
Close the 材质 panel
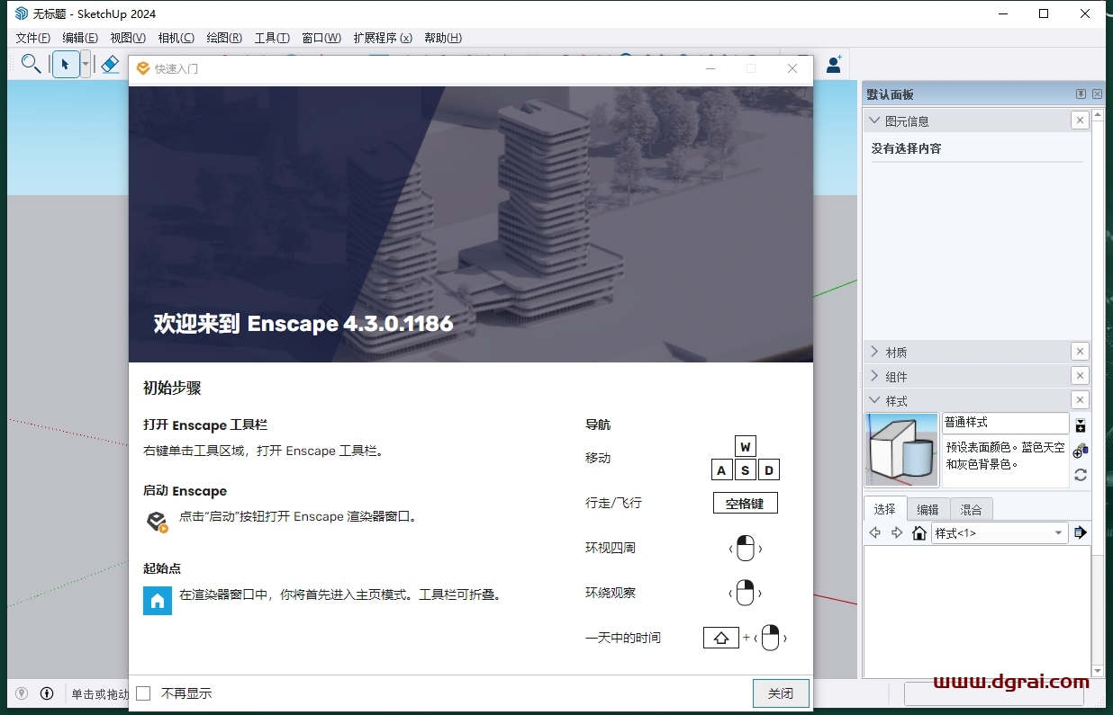pos(1080,352)
